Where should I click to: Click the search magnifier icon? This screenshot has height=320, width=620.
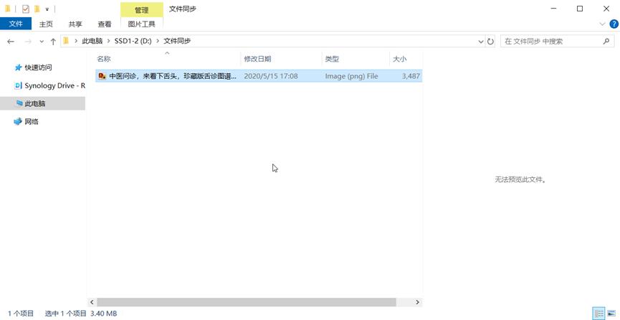[606, 41]
